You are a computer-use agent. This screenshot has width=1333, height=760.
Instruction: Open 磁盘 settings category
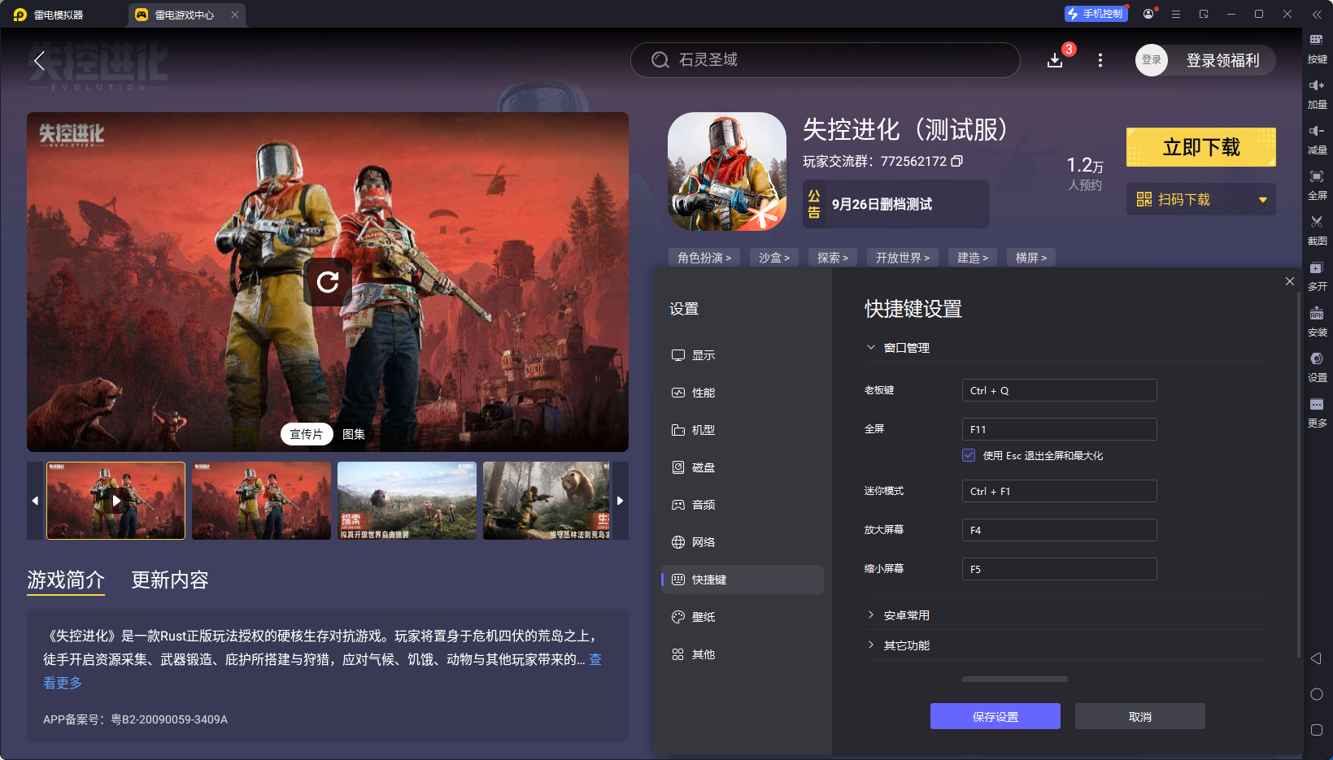(743, 467)
